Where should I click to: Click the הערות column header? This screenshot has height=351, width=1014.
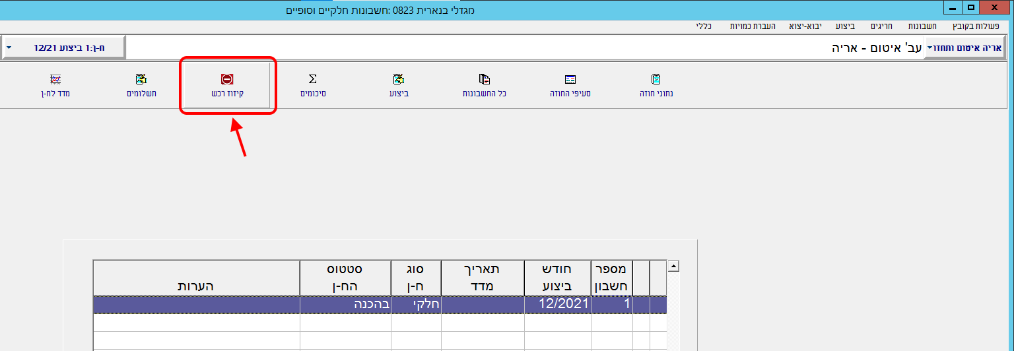point(196,286)
